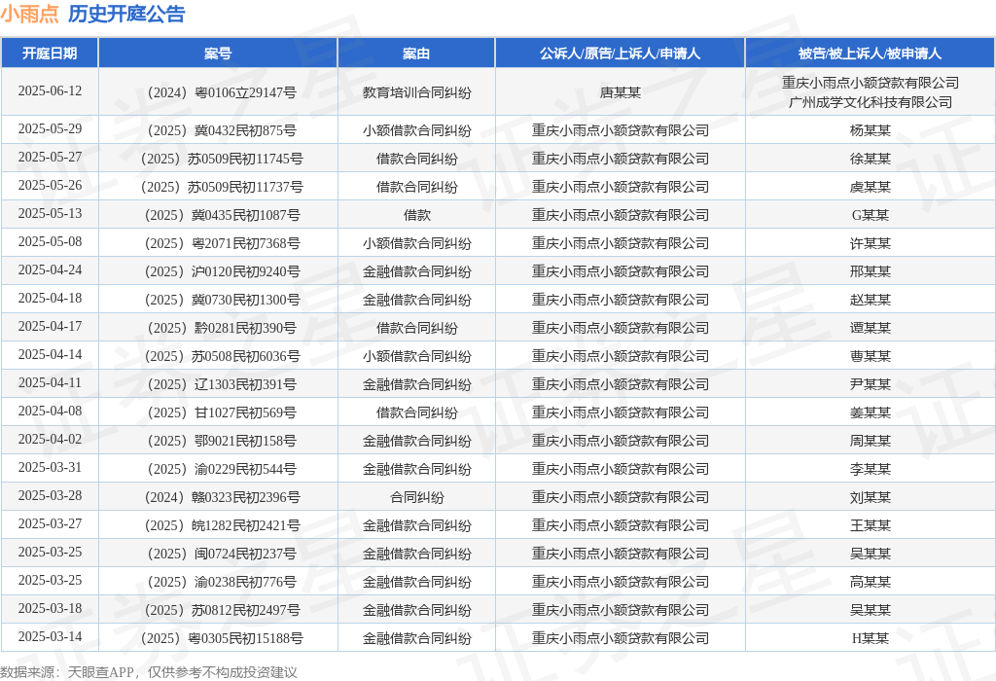Click defendant 谭某某

(871, 329)
